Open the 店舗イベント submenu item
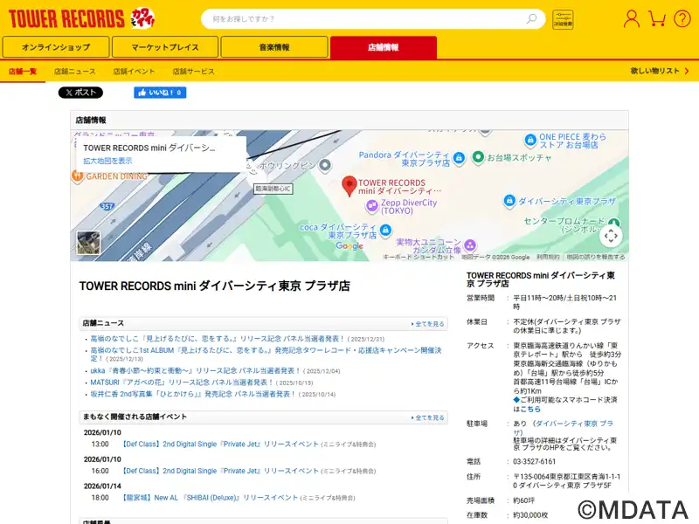 click(134, 71)
